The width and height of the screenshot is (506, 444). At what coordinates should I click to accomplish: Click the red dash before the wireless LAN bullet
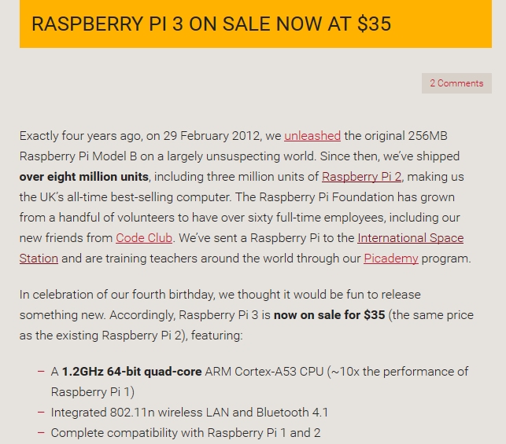(41, 412)
